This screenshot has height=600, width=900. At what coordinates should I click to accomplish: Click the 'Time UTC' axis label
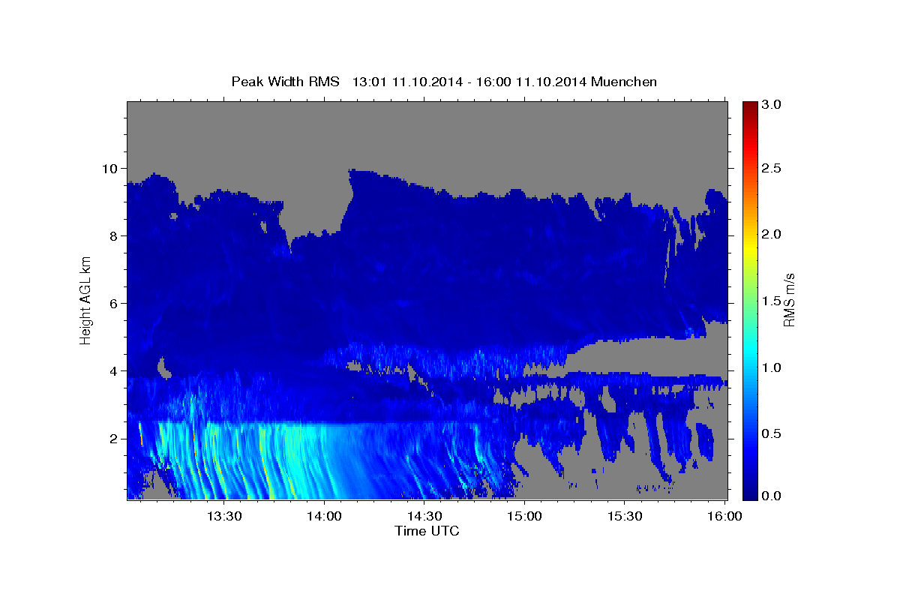click(427, 531)
